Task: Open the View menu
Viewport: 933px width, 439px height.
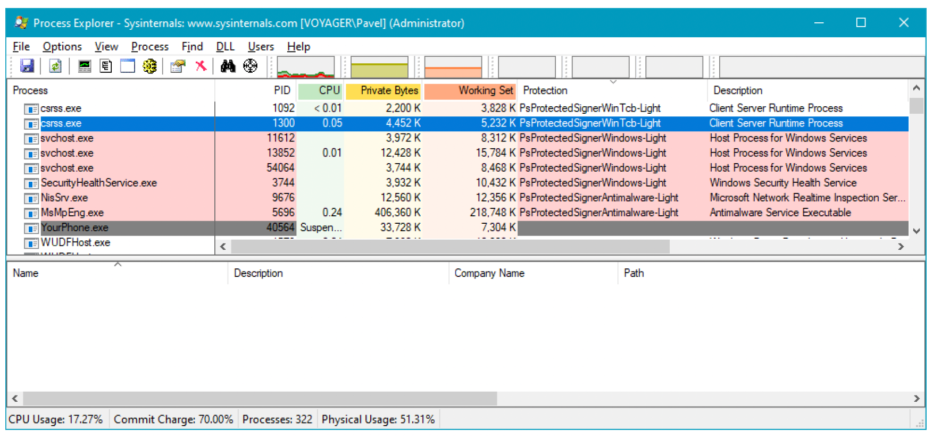Action: tap(106, 47)
